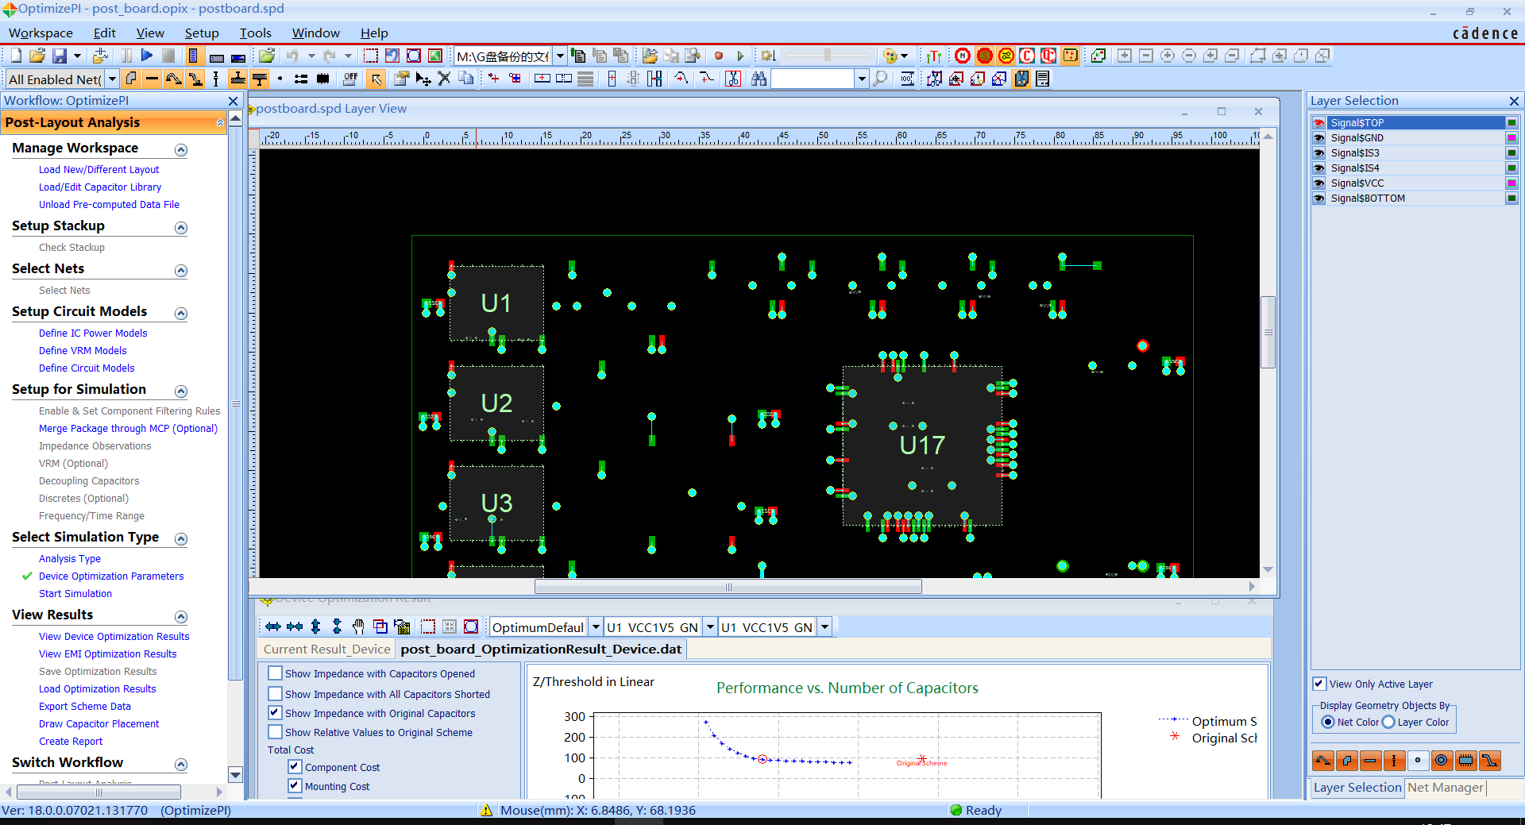Click the Undo arrow icon
The height and width of the screenshot is (825, 1525).
pyautogui.click(x=292, y=56)
